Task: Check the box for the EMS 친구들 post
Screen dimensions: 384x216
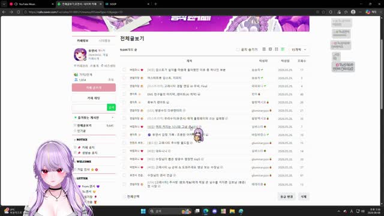Action: (x=124, y=94)
